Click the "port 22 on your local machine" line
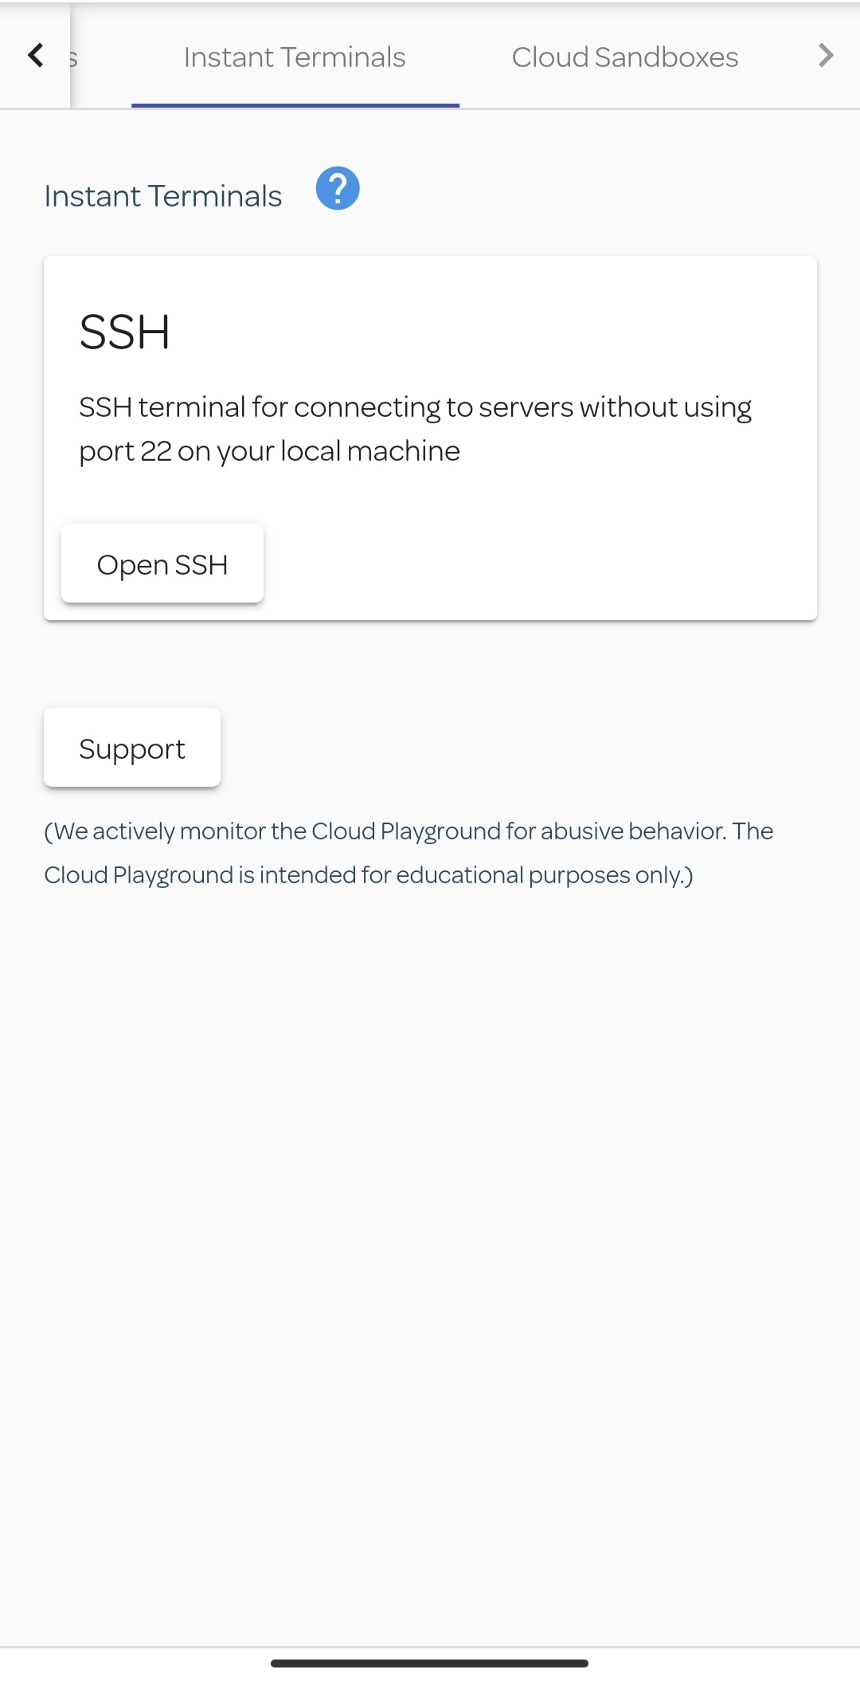860x1681 pixels. (269, 451)
